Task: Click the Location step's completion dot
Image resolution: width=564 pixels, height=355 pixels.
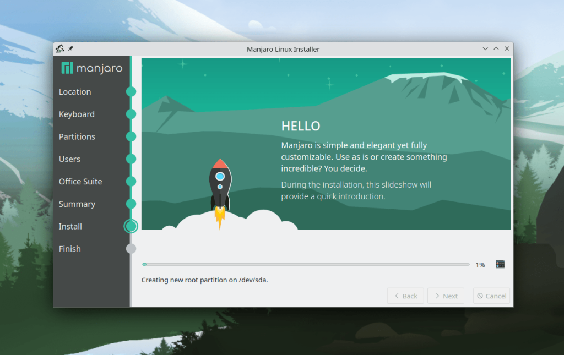Action: pos(131,91)
